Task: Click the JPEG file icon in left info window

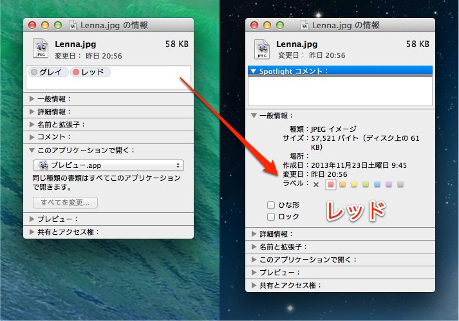Action: point(41,48)
